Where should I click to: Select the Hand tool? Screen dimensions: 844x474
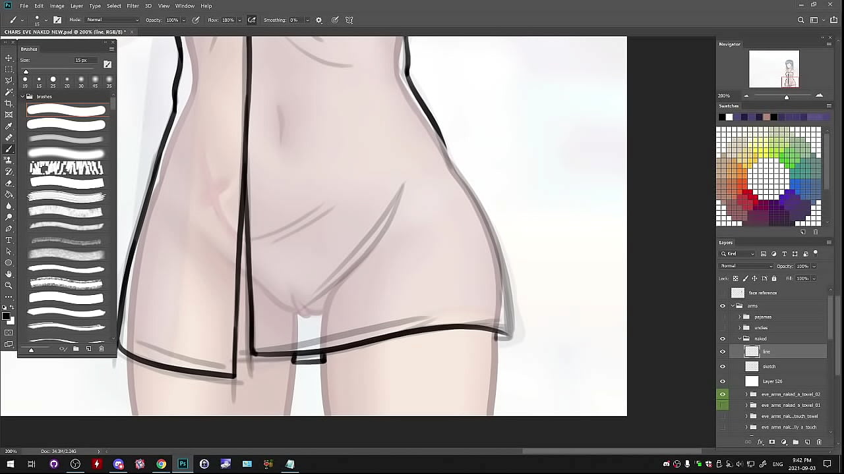pyautogui.click(x=9, y=274)
